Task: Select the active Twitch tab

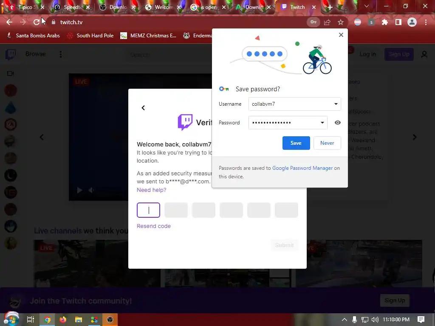Action: 297,7
